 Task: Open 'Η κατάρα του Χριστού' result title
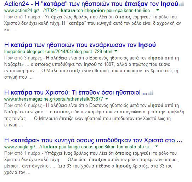(x=76, y=92)
